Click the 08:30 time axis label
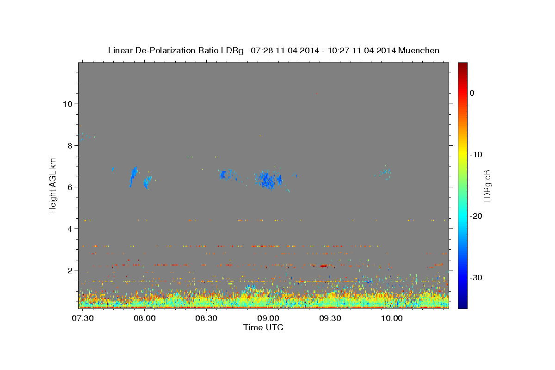The width and height of the screenshot is (555, 370). (x=207, y=319)
